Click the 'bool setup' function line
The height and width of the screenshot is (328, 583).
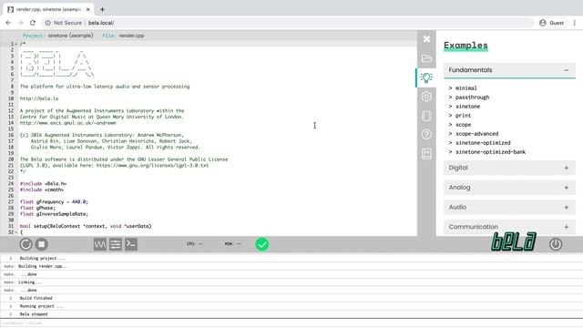(x=86, y=226)
